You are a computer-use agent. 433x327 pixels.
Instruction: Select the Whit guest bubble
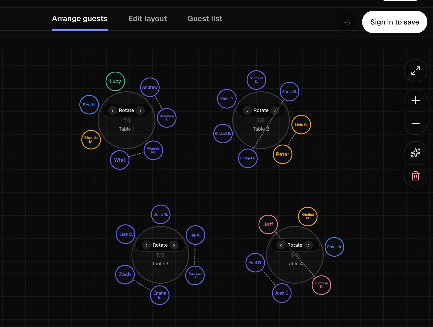point(120,160)
